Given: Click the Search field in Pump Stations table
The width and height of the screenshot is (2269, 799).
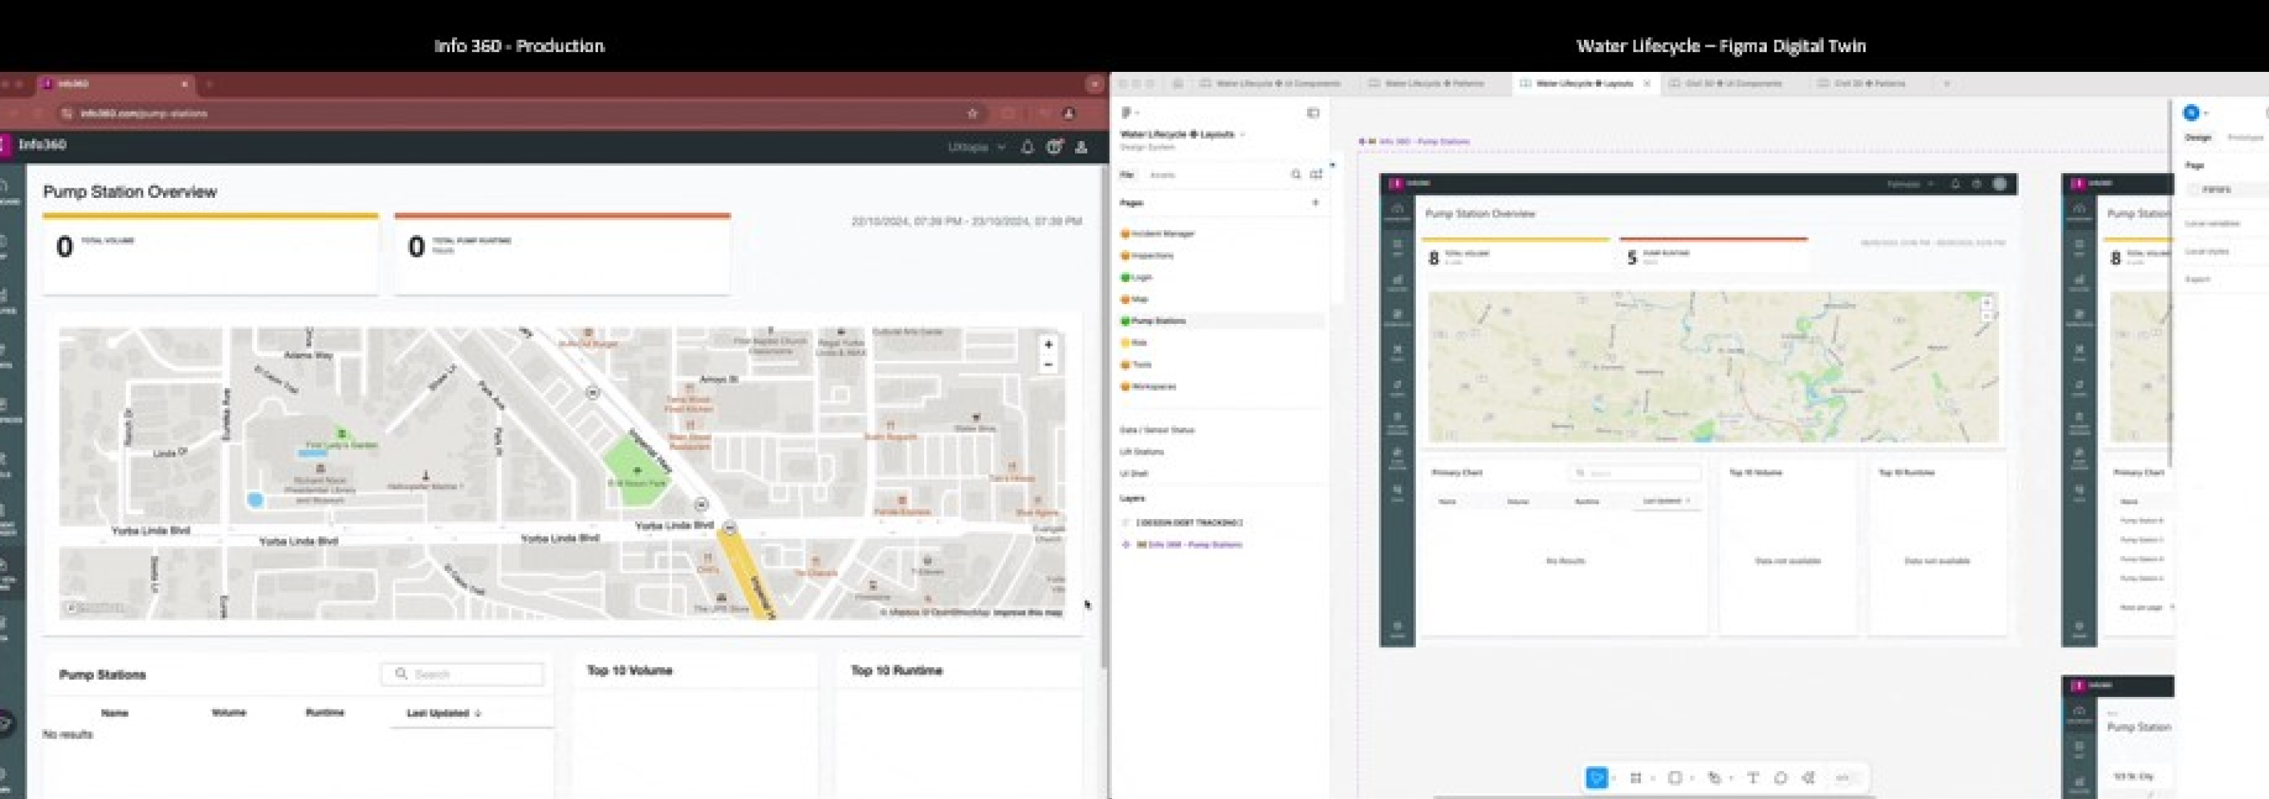Looking at the screenshot, I should (x=462, y=674).
